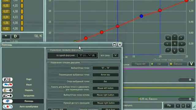Click the Язык flags icon

pyautogui.click(x=7, y=85)
